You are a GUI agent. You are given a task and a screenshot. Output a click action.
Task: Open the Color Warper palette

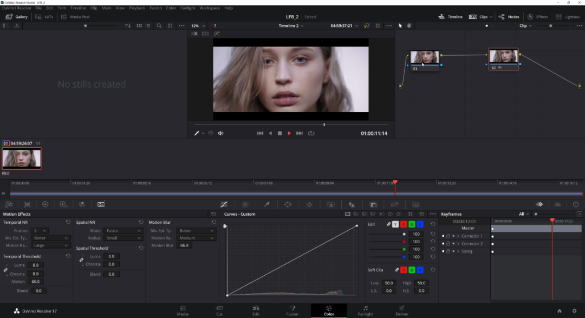245,204
